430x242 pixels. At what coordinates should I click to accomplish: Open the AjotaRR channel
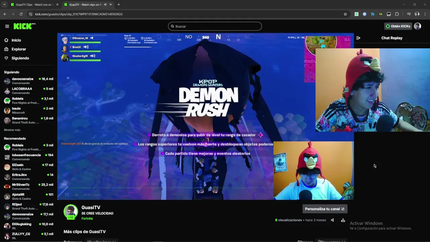click(x=29, y=197)
